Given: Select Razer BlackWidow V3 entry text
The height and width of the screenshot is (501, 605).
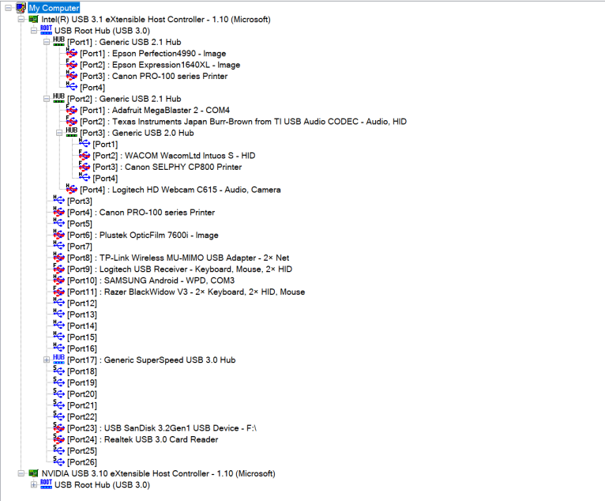Looking at the screenshot, I should coord(186,292).
